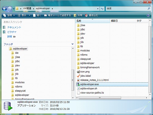153x115 pixels.
Task: Click the sleepycat folder icon in file list
Action: [78, 59]
